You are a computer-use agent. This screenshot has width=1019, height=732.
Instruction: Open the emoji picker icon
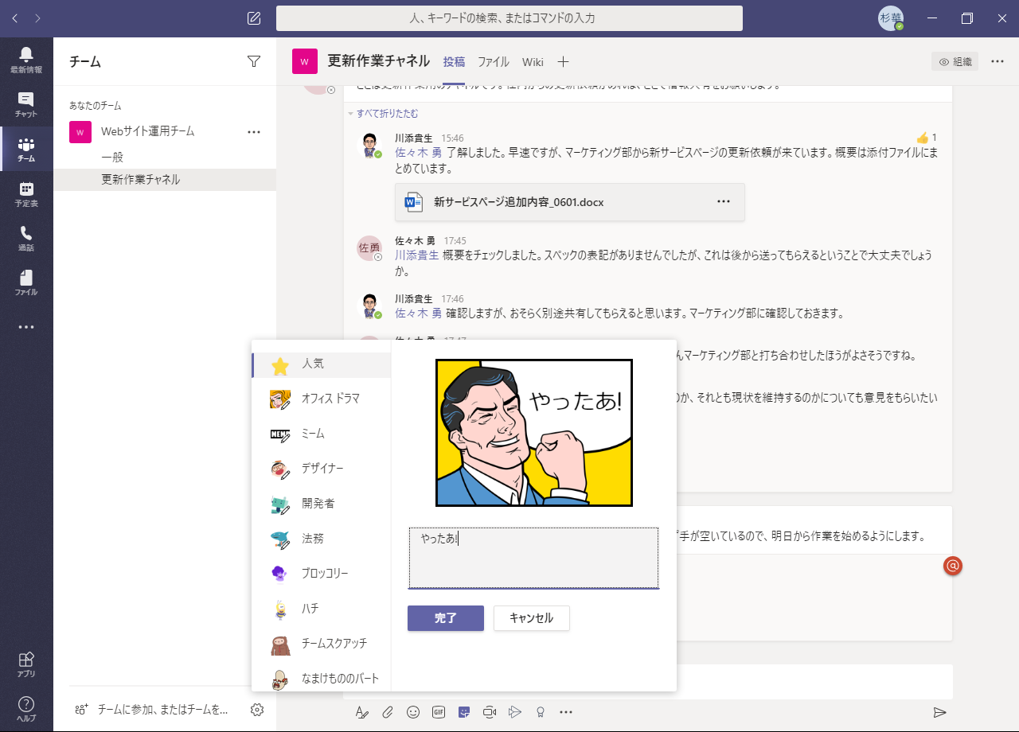point(413,712)
